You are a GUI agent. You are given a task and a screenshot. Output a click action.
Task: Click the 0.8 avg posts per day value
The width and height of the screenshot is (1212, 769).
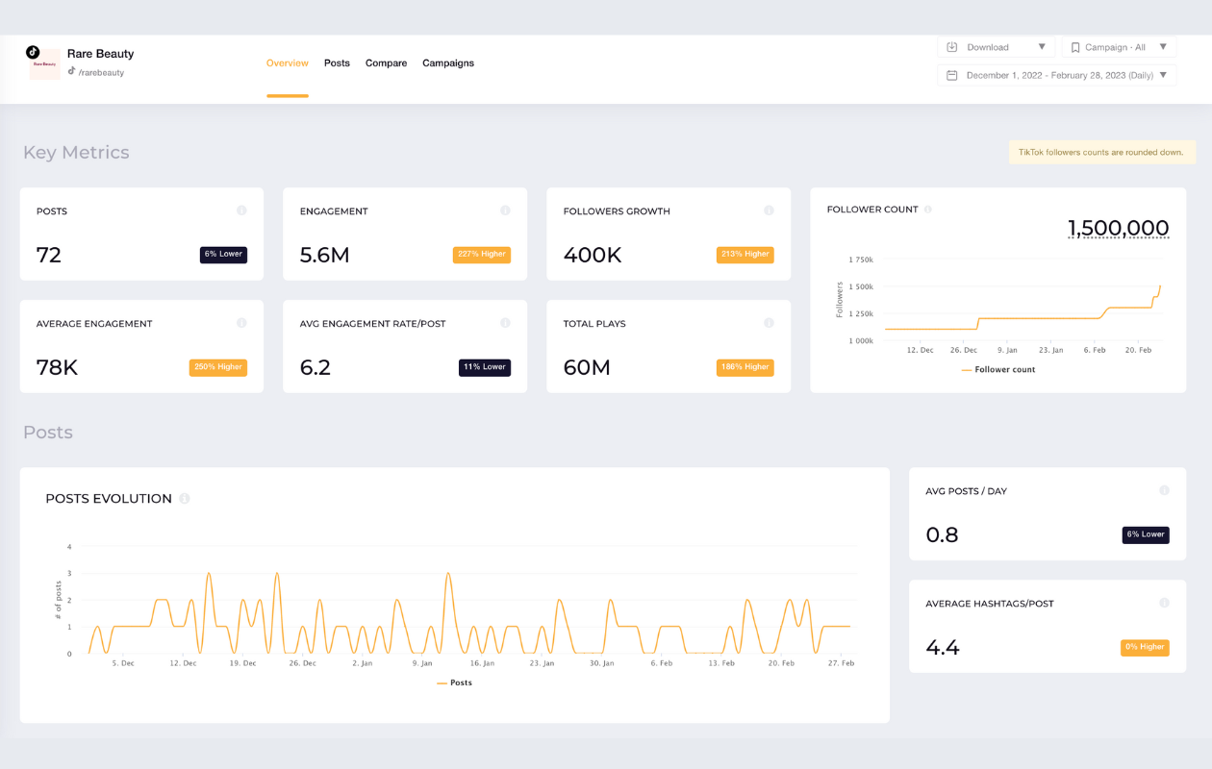coord(942,535)
